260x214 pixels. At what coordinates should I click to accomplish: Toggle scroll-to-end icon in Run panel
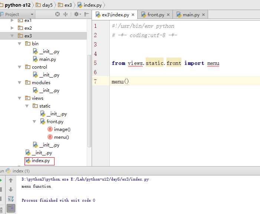11,208
